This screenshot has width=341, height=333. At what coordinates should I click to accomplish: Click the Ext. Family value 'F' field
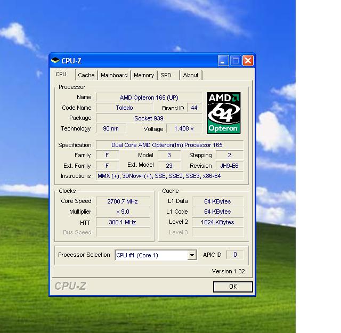(x=108, y=166)
